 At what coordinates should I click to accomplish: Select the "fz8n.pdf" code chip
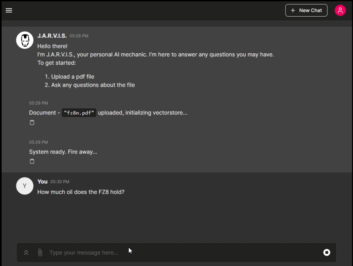point(79,113)
